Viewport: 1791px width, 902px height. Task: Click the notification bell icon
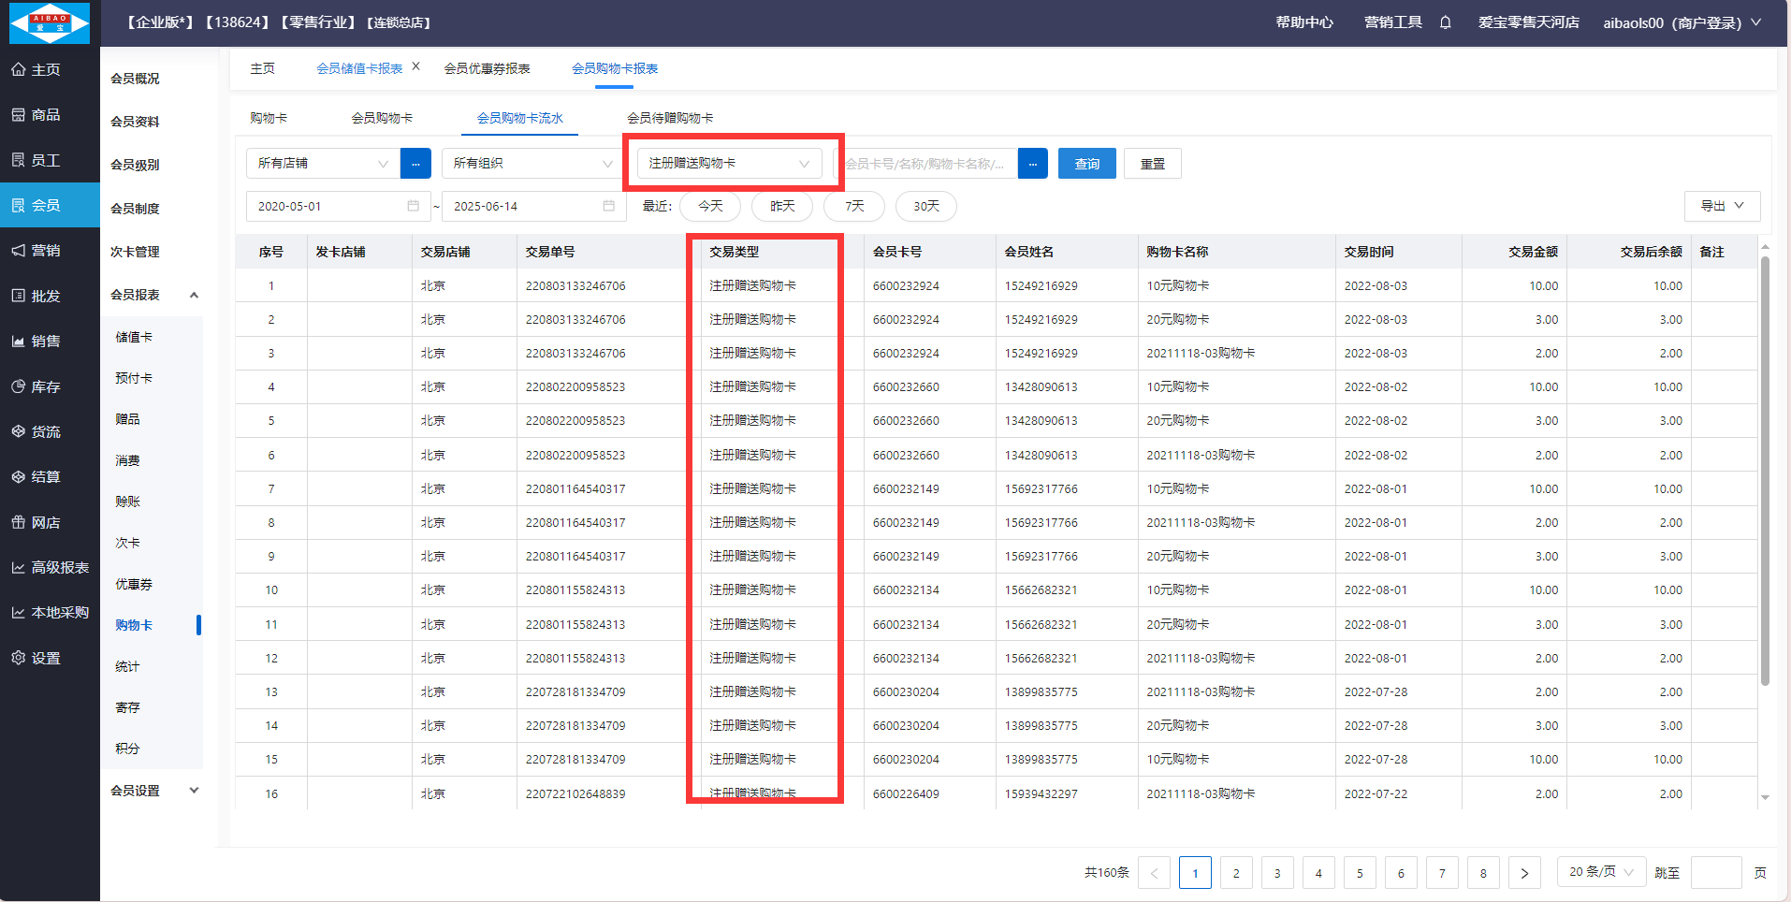1445,22
